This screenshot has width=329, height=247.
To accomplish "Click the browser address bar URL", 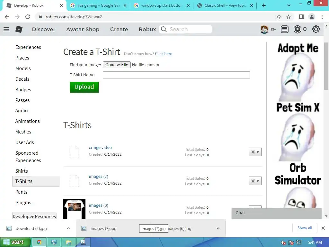I will (x=74, y=17).
